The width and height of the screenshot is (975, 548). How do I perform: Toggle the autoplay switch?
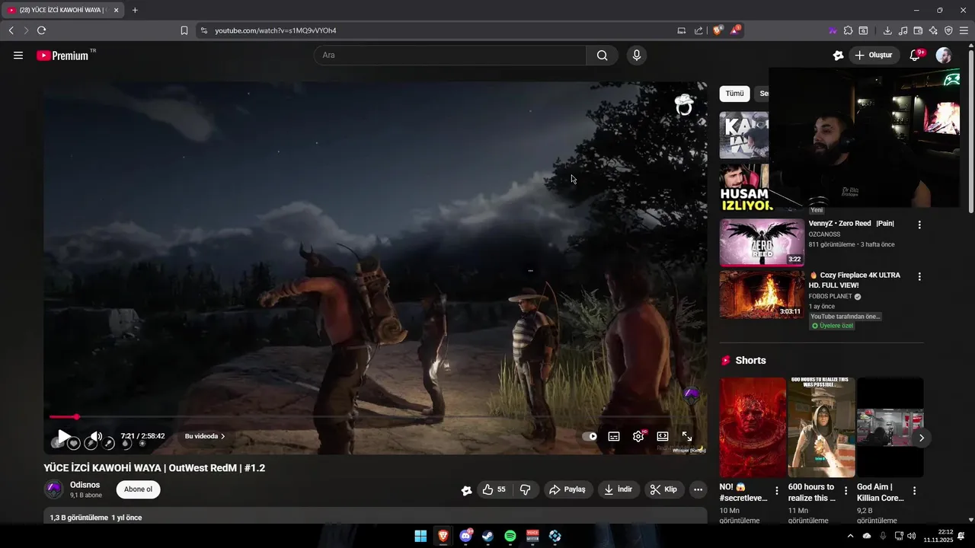click(x=590, y=436)
